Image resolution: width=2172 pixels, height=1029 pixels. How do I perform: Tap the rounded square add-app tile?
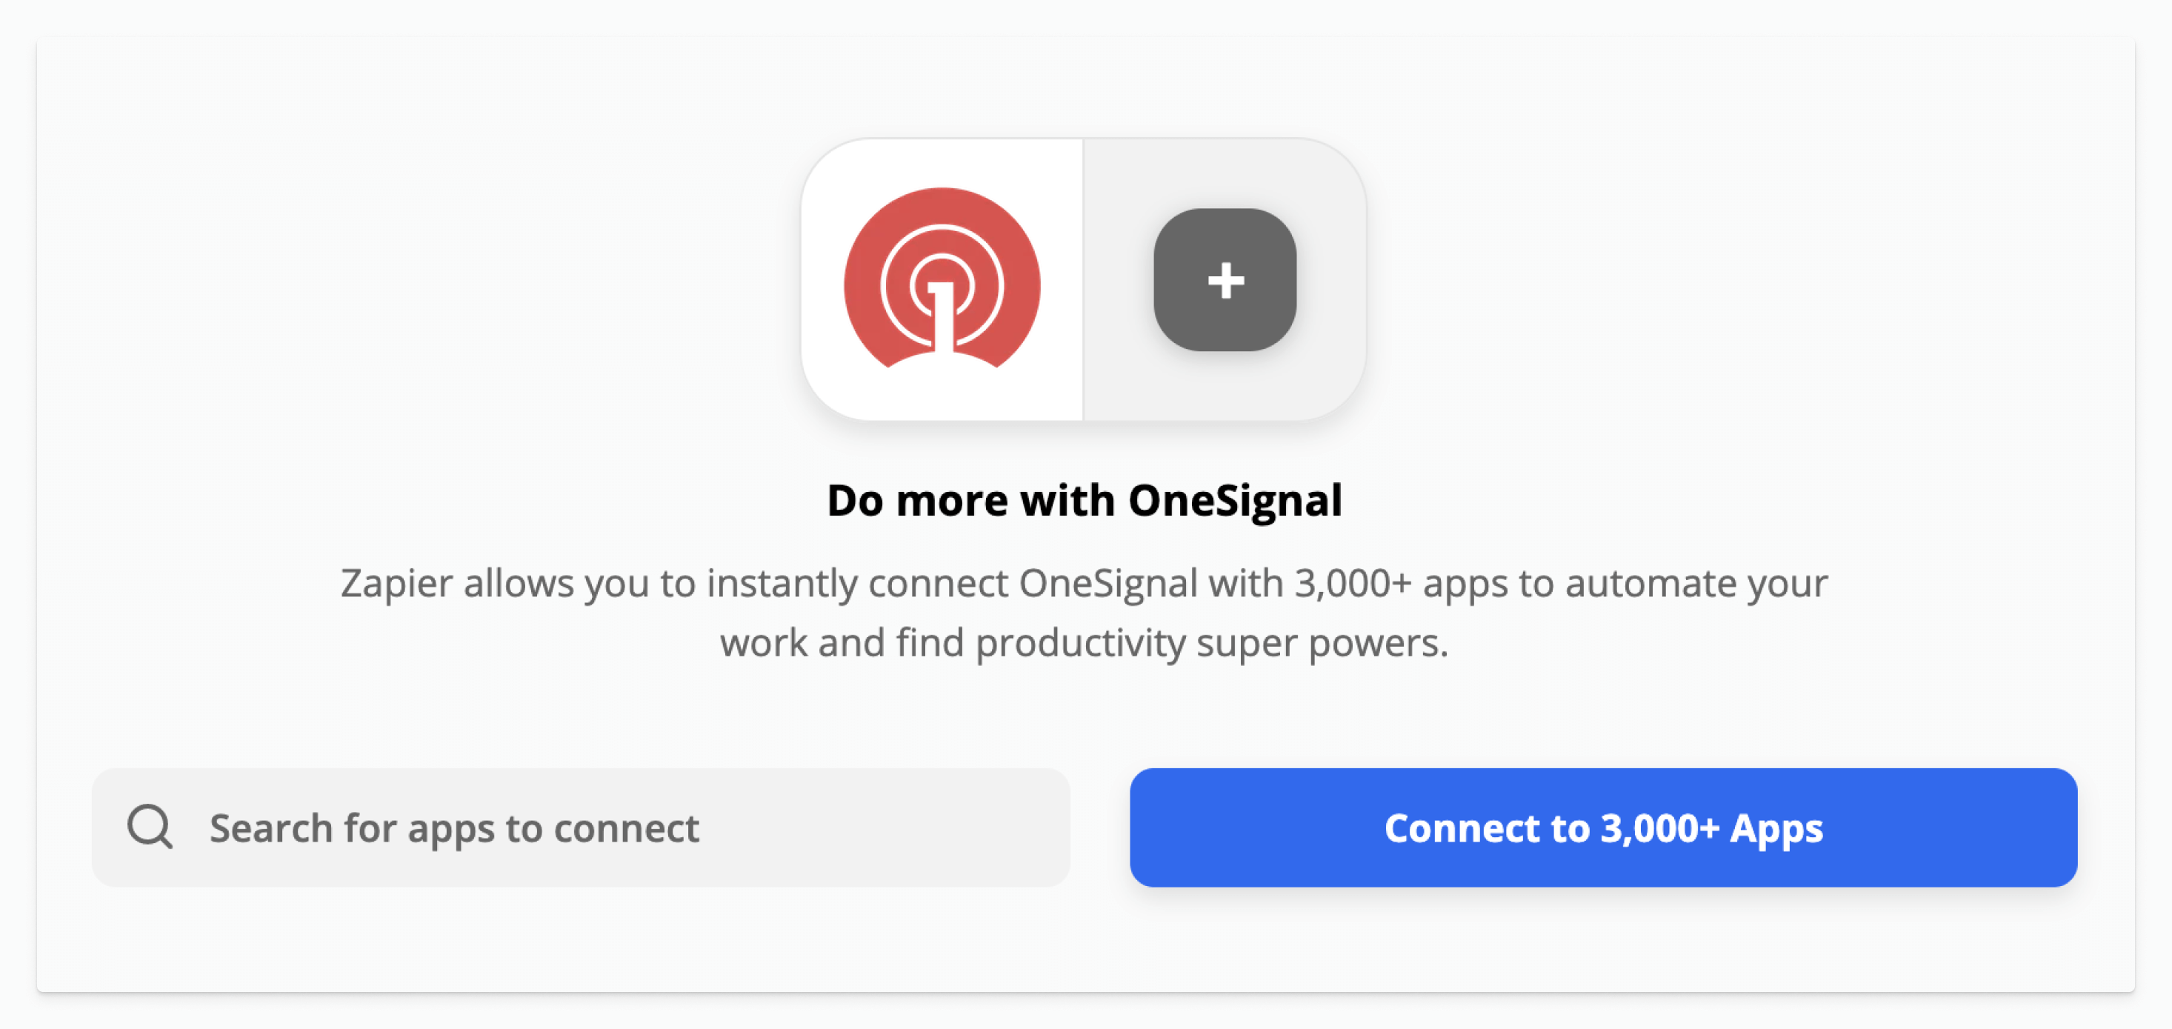coord(1225,280)
